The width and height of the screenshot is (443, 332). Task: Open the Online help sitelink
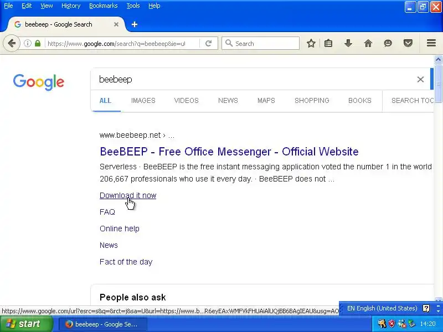tap(120, 229)
